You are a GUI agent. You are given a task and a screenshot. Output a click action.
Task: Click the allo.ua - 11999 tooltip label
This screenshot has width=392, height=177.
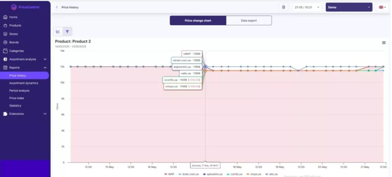pos(191,74)
